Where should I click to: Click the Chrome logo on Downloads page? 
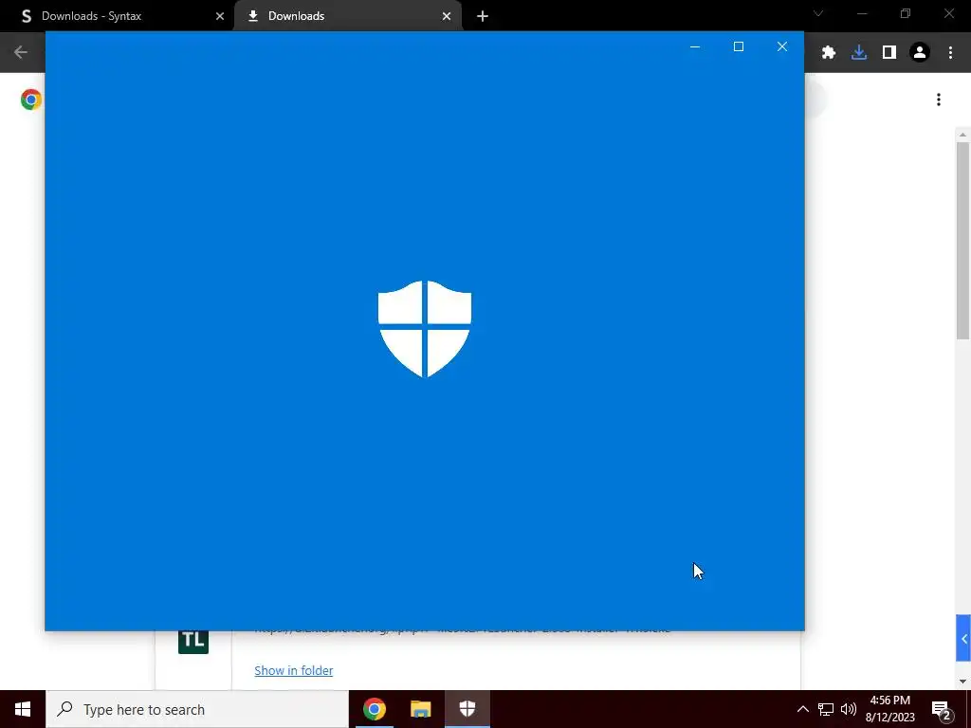31,100
